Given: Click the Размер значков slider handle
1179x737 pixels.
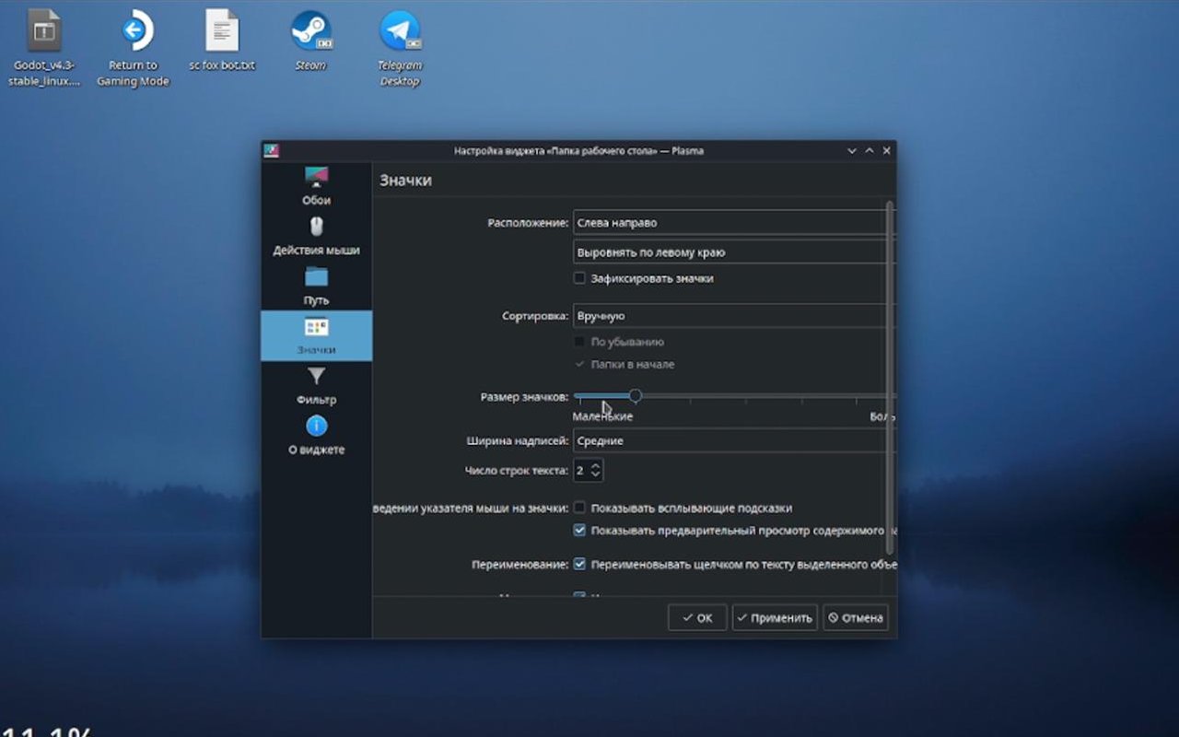Looking at the screenshot, I should click(x=636, y=396).
